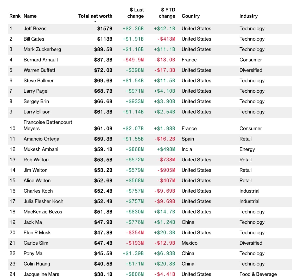Open Bill Gates profile link
Viewport: 292px width, 279px height.
pos(34,39)
